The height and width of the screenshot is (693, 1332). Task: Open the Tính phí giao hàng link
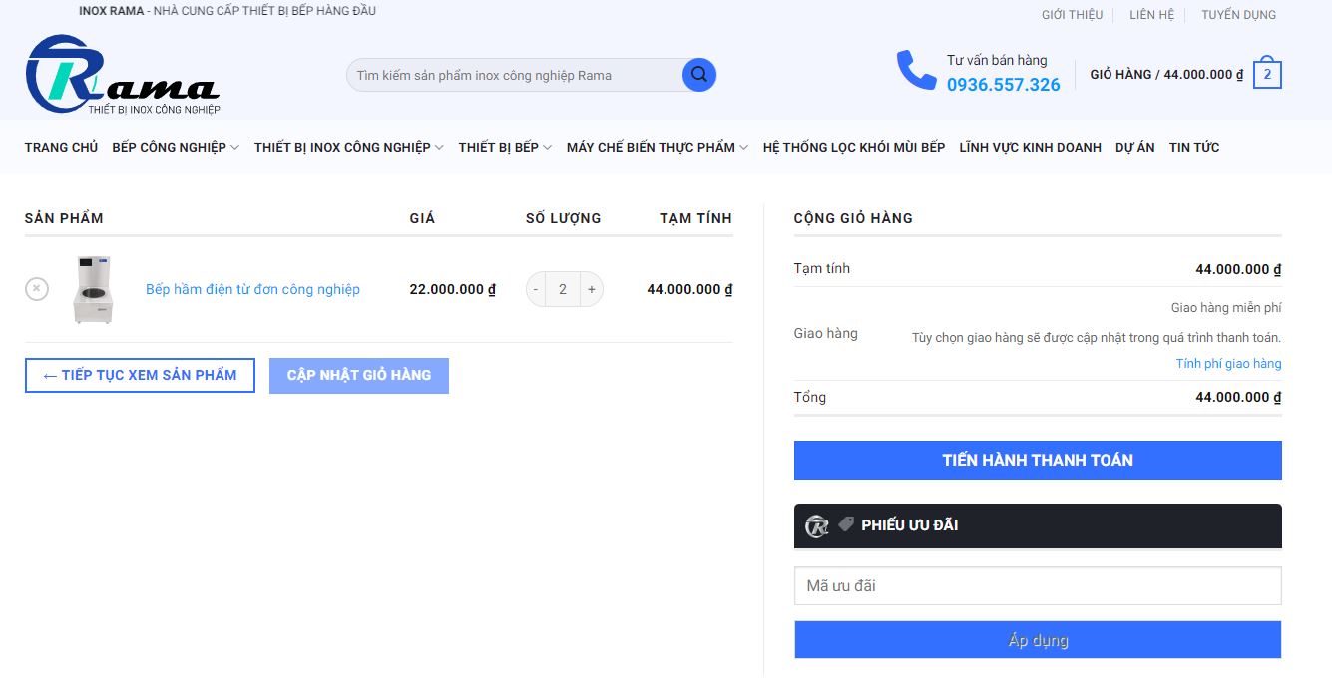point(1228,363)
